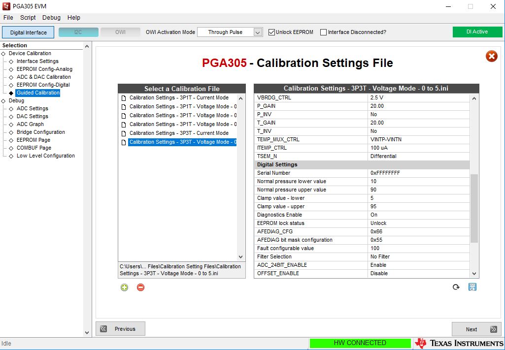Select Guided Calibration in the tree
Screen dimensions: 505x350
38,93
